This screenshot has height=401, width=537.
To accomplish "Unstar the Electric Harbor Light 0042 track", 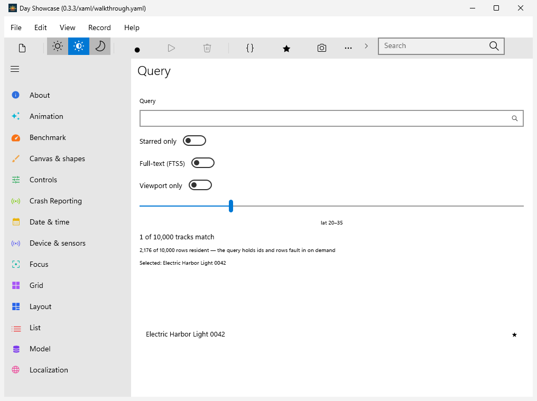I will click(x=514, y=335).
